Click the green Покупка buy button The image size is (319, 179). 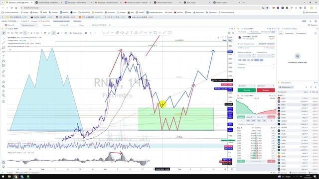pos(247,90)
